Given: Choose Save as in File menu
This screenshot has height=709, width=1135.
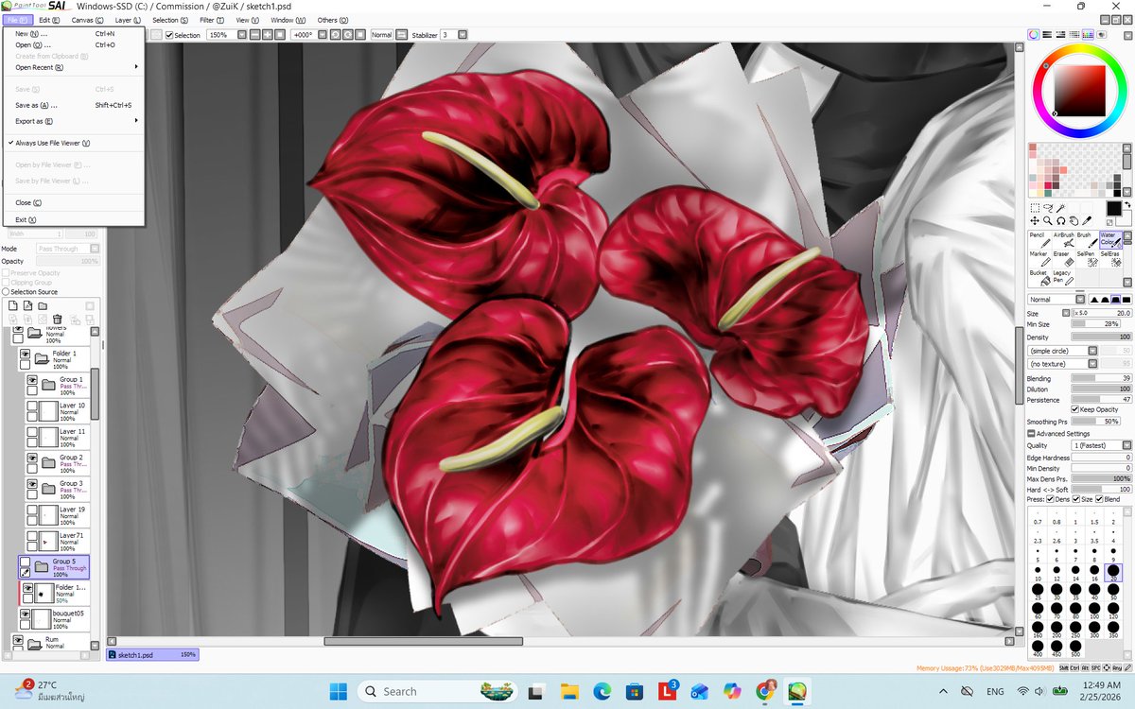Looking at the screenshot, I should pyautogui.click(x=74, y=105).
